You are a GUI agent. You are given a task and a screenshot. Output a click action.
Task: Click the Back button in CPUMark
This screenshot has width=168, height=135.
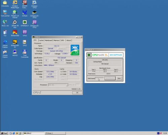pos(119,78)
